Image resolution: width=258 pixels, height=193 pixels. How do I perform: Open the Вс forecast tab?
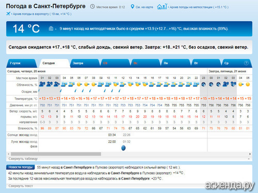tap(145, 63)
